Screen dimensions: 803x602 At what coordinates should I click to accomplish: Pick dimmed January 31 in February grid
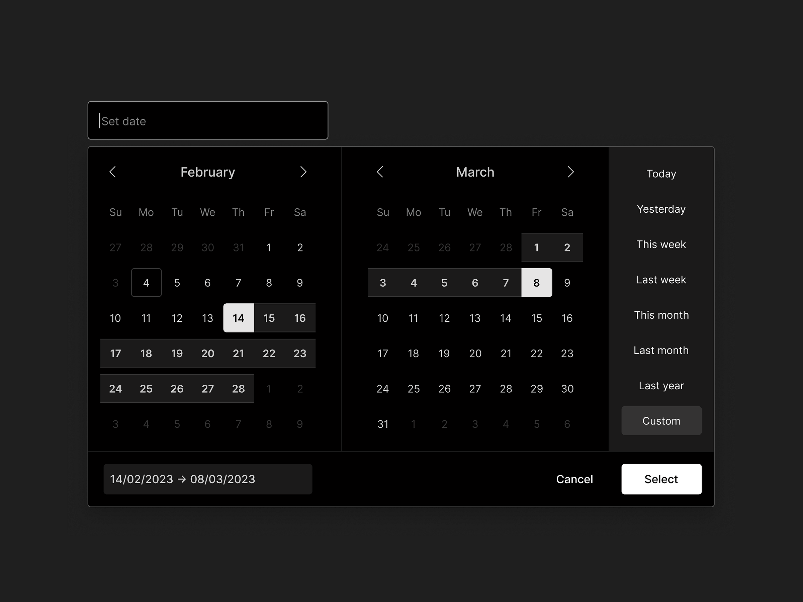239,247
